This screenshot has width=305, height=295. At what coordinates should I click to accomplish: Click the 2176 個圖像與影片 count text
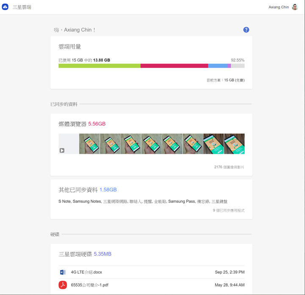click(229, 167)
